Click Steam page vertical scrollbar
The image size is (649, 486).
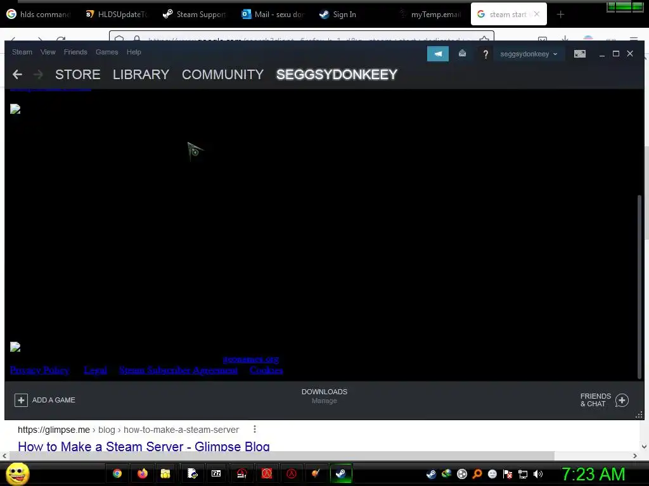[639, 285]
